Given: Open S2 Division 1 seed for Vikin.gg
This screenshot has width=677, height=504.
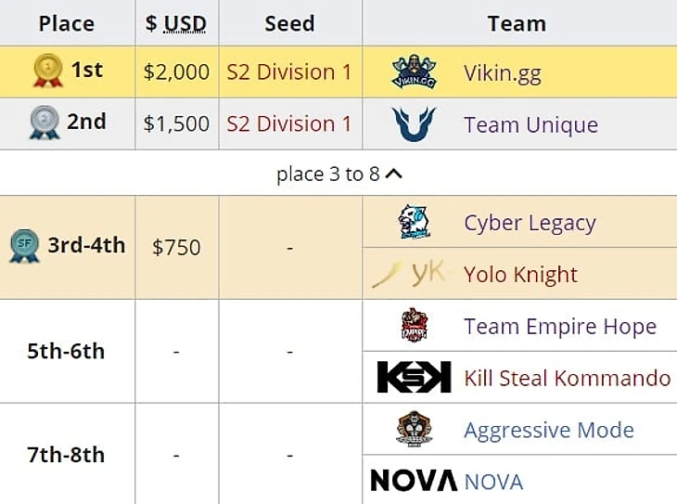Looking at the screenshot, I should coord(289,72).
